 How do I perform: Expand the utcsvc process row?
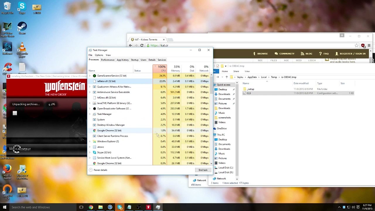click(x=90, y=147)
